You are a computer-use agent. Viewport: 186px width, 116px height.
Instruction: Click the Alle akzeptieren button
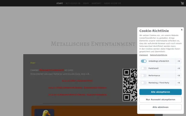pos(160,92)
